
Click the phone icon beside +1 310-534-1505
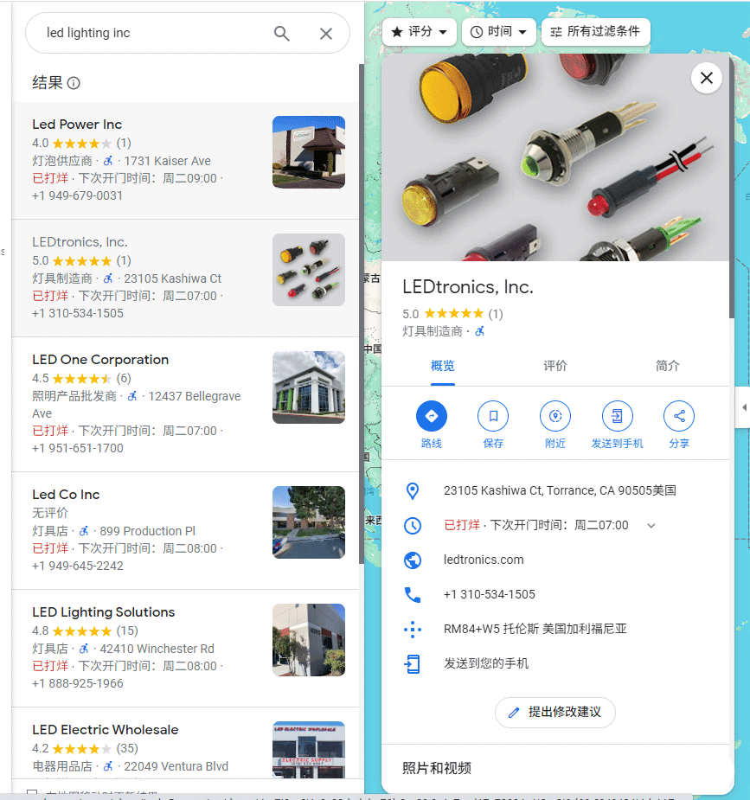tap(413, 594)
